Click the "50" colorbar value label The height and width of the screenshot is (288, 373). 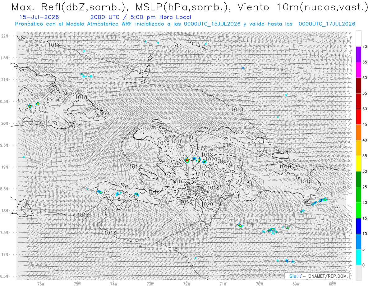point(365,109)
